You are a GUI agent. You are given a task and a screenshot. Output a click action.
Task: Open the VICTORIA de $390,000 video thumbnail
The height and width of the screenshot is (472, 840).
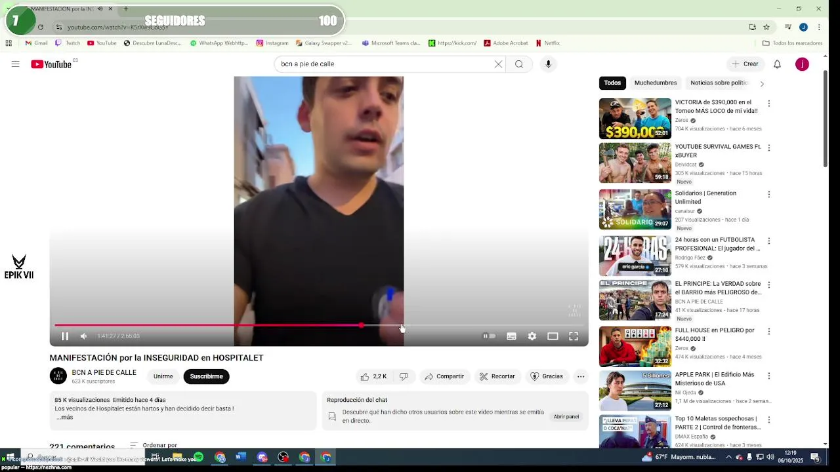click(x=635, y=119)
